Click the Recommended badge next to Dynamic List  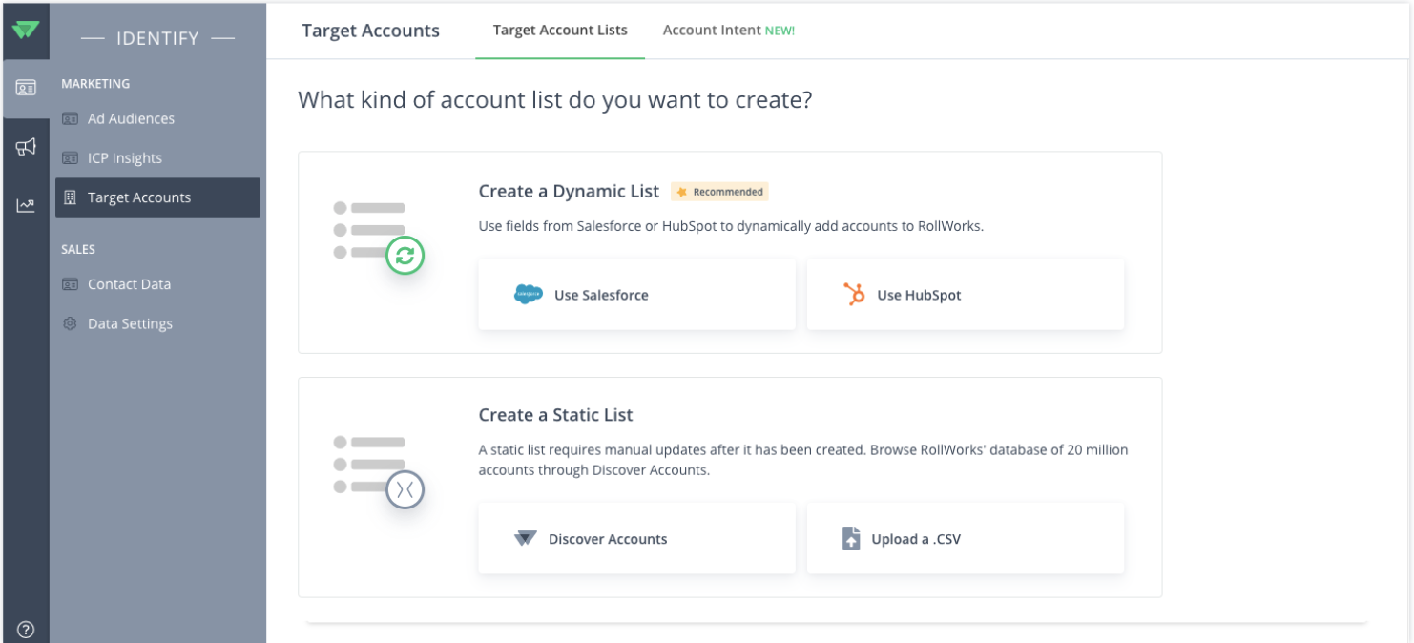[x=719, y=192]
